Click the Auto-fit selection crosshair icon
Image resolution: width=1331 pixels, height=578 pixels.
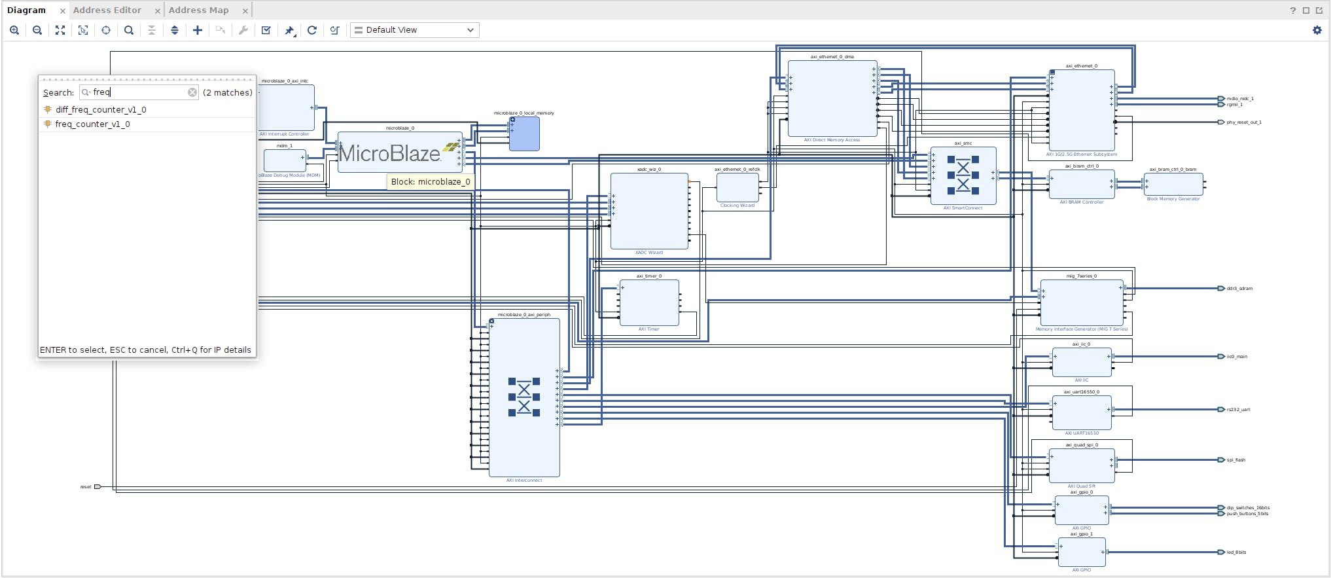coord(106,30)
